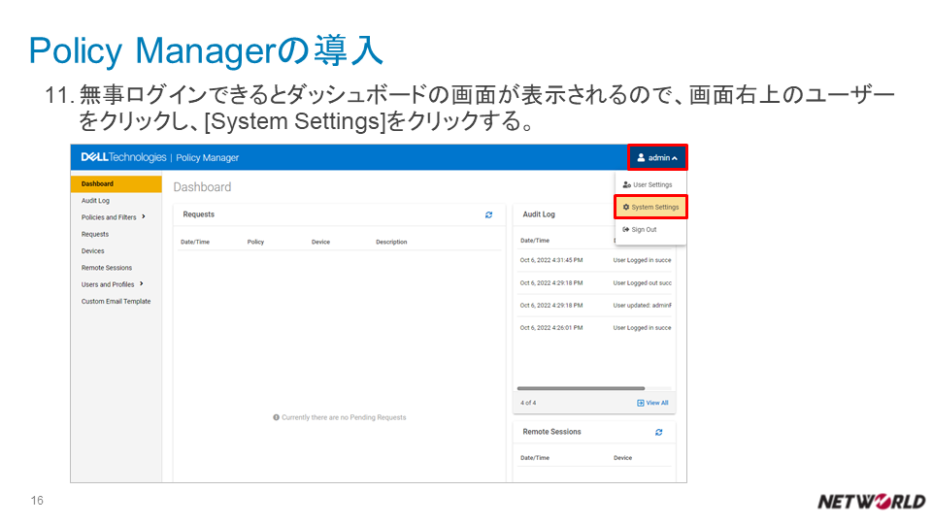Click the System Settings gear icon
Viewport: 932px width, 524px height.
pos(625,207)
